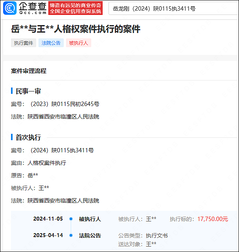Click the 首次执行 stage heading
Image resolution: width=239 pixels, height=252 pixels.
[x=28, y=137]
